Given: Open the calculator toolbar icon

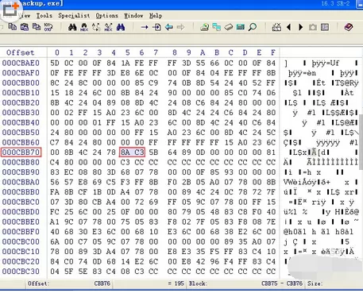Looking at the screenshot, I should [x=276, y=27].
